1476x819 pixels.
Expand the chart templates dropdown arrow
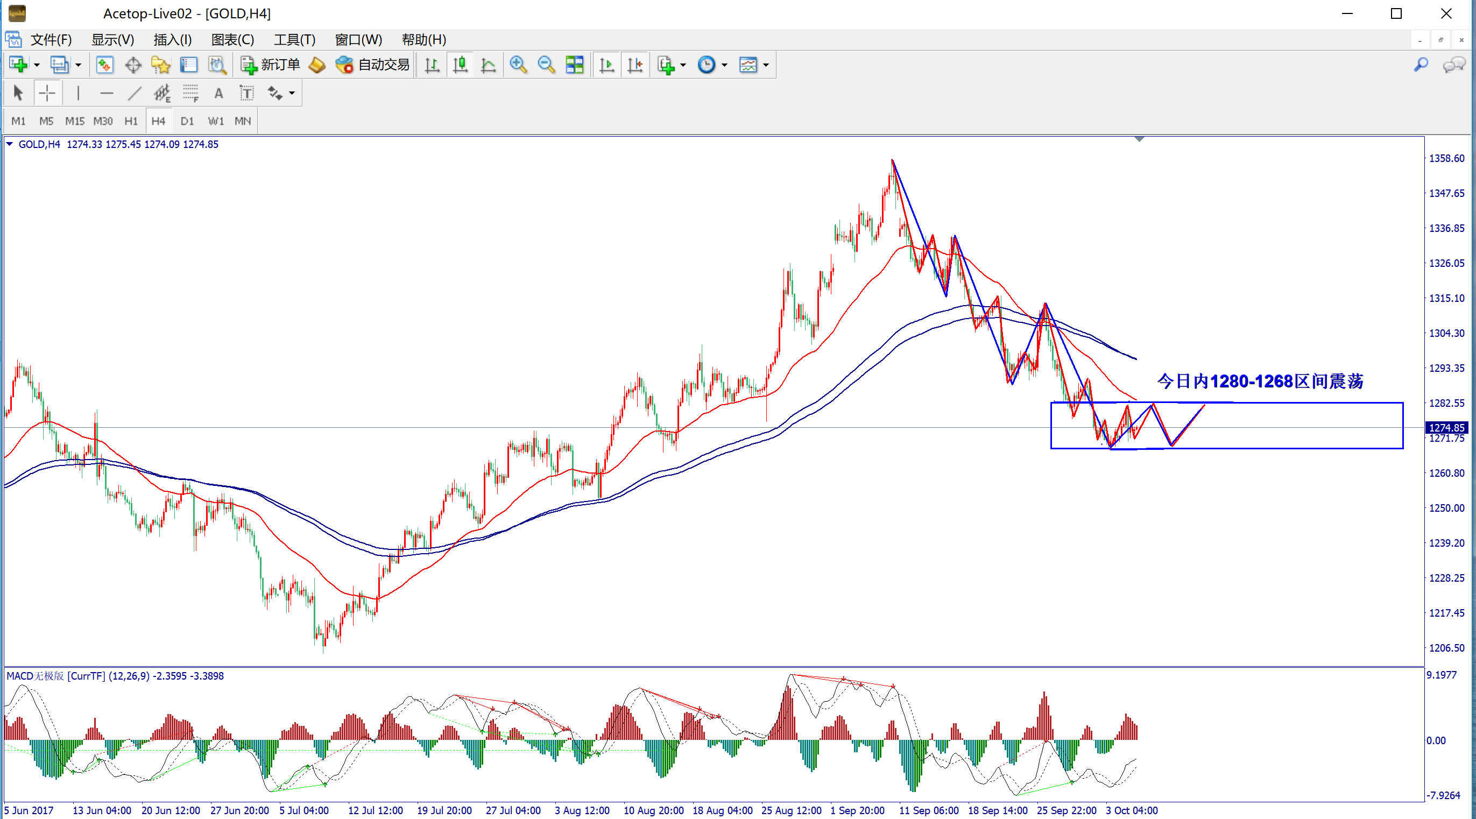tap(766, 65)
